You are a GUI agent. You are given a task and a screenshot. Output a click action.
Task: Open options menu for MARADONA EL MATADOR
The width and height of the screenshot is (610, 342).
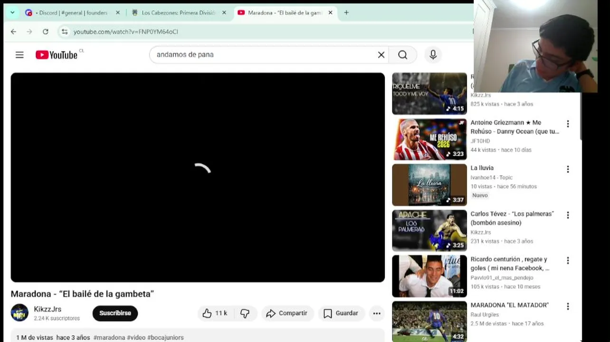pyautogui.click(x=568, y=306)
